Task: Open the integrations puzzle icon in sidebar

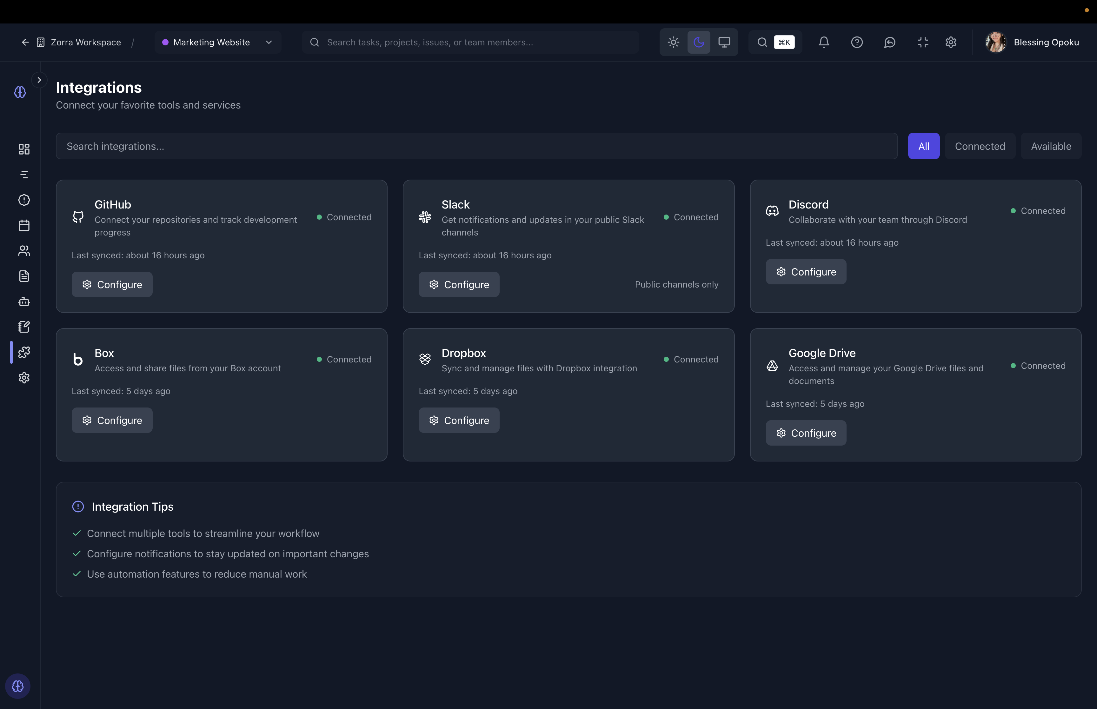Action: click(24, 352)
